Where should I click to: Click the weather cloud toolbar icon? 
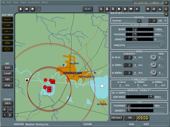160,9
